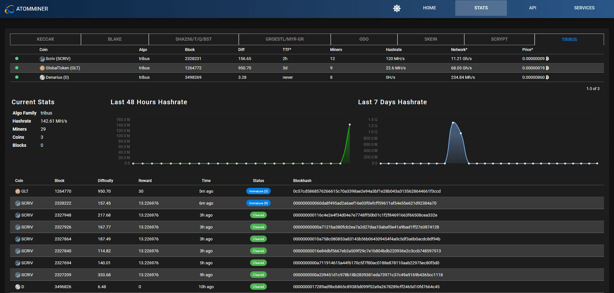Screen dimensions: 614x293
Task: Open the SERVICES navigation item
Action: click(584, 8)
